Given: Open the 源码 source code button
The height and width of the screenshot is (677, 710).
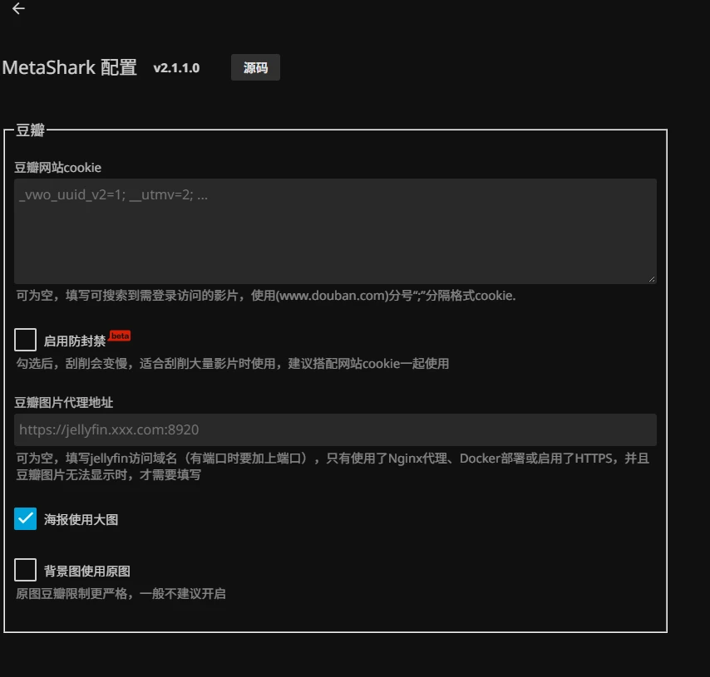Looking at the screenshot, I should point(255,67).
